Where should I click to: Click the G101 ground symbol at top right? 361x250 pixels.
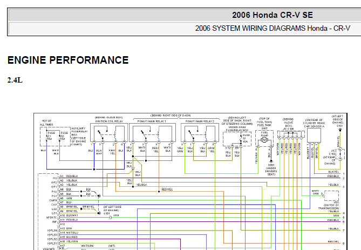[x=340, y=130]
